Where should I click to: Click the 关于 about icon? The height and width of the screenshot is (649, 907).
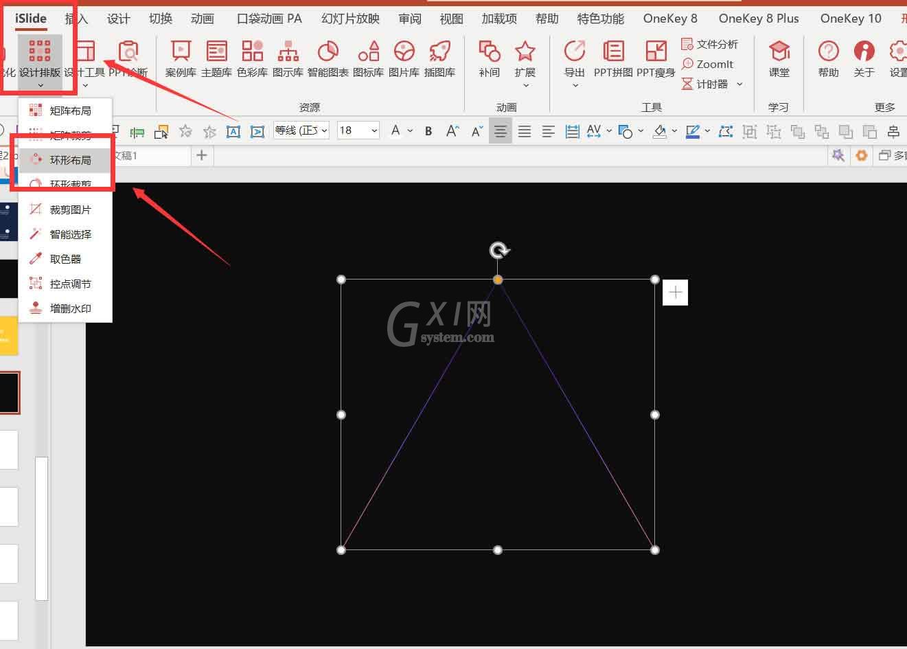point(864,58)
